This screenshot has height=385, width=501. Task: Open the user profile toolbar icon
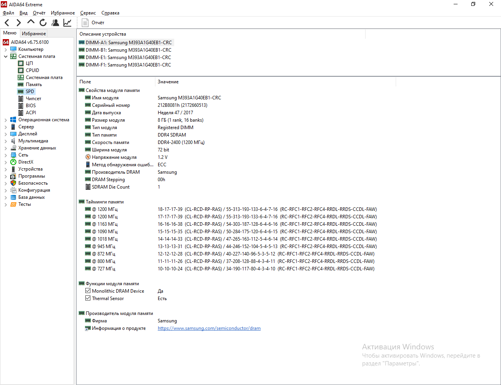(x=55, y=23)
